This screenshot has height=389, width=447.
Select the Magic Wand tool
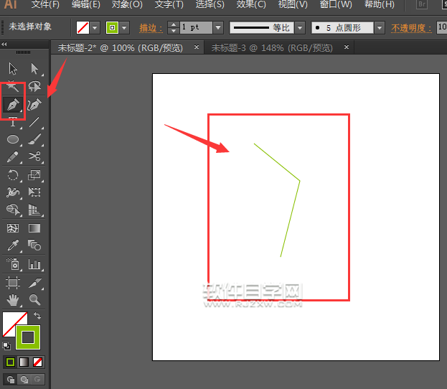tap(13, 87)
